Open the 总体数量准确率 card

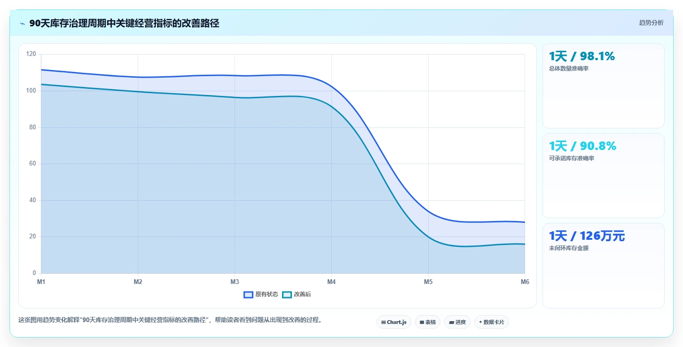pyautogui.click(x=603, y=86)
